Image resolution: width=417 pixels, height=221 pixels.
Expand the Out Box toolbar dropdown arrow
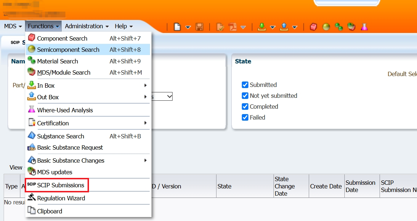click(295, 27)
